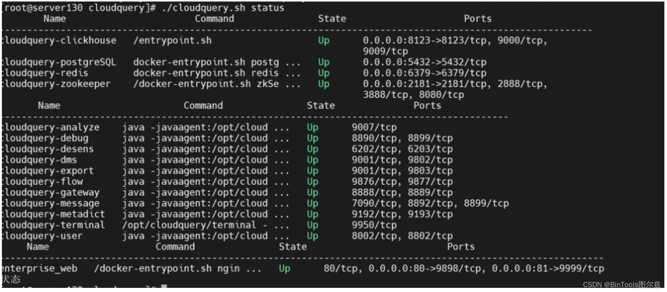This screenshot has height=292, width=667.
Task: Click the terminal cursor block at the prompt
Action: coord(164,287)
